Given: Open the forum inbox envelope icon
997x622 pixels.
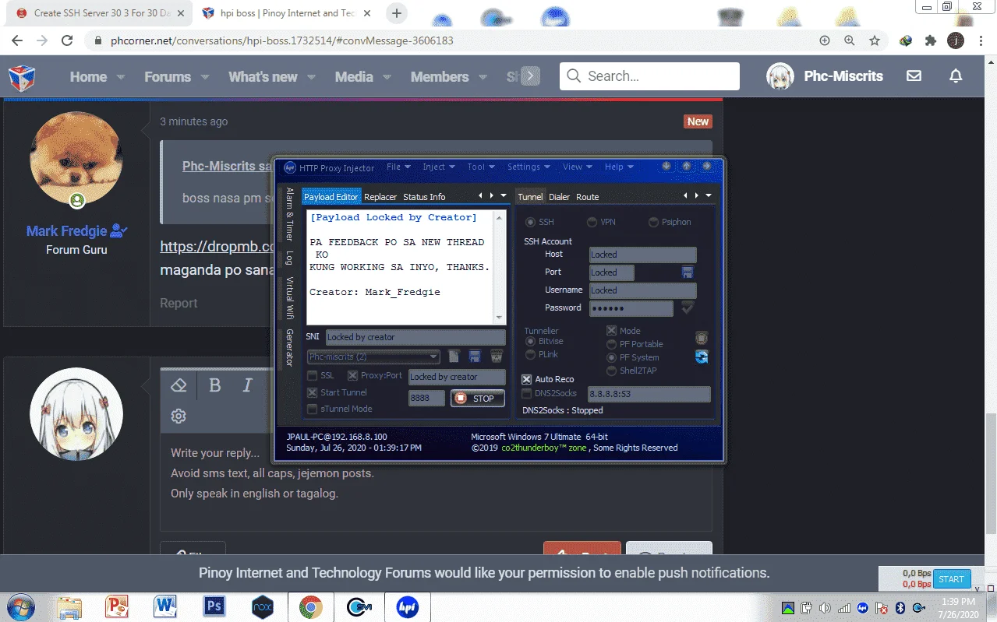Looking at the screenshot, I should (x=914, y=76).
